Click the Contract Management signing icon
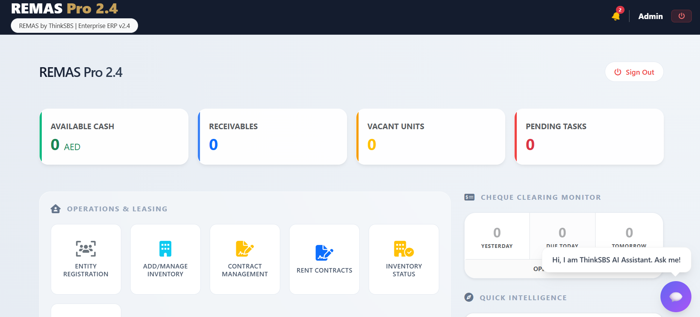Viewport: 700px width, 317px height. [245, 249]
